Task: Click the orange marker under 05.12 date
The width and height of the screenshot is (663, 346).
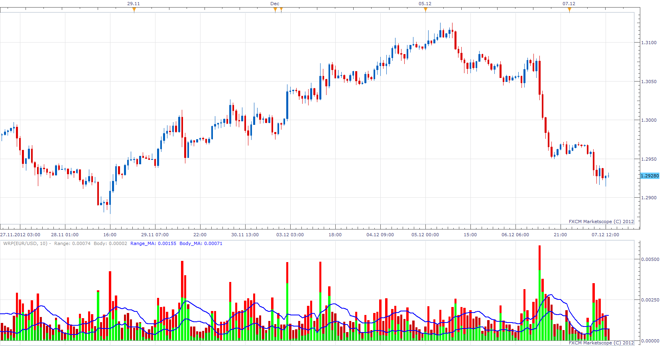Action: (425, 10)
